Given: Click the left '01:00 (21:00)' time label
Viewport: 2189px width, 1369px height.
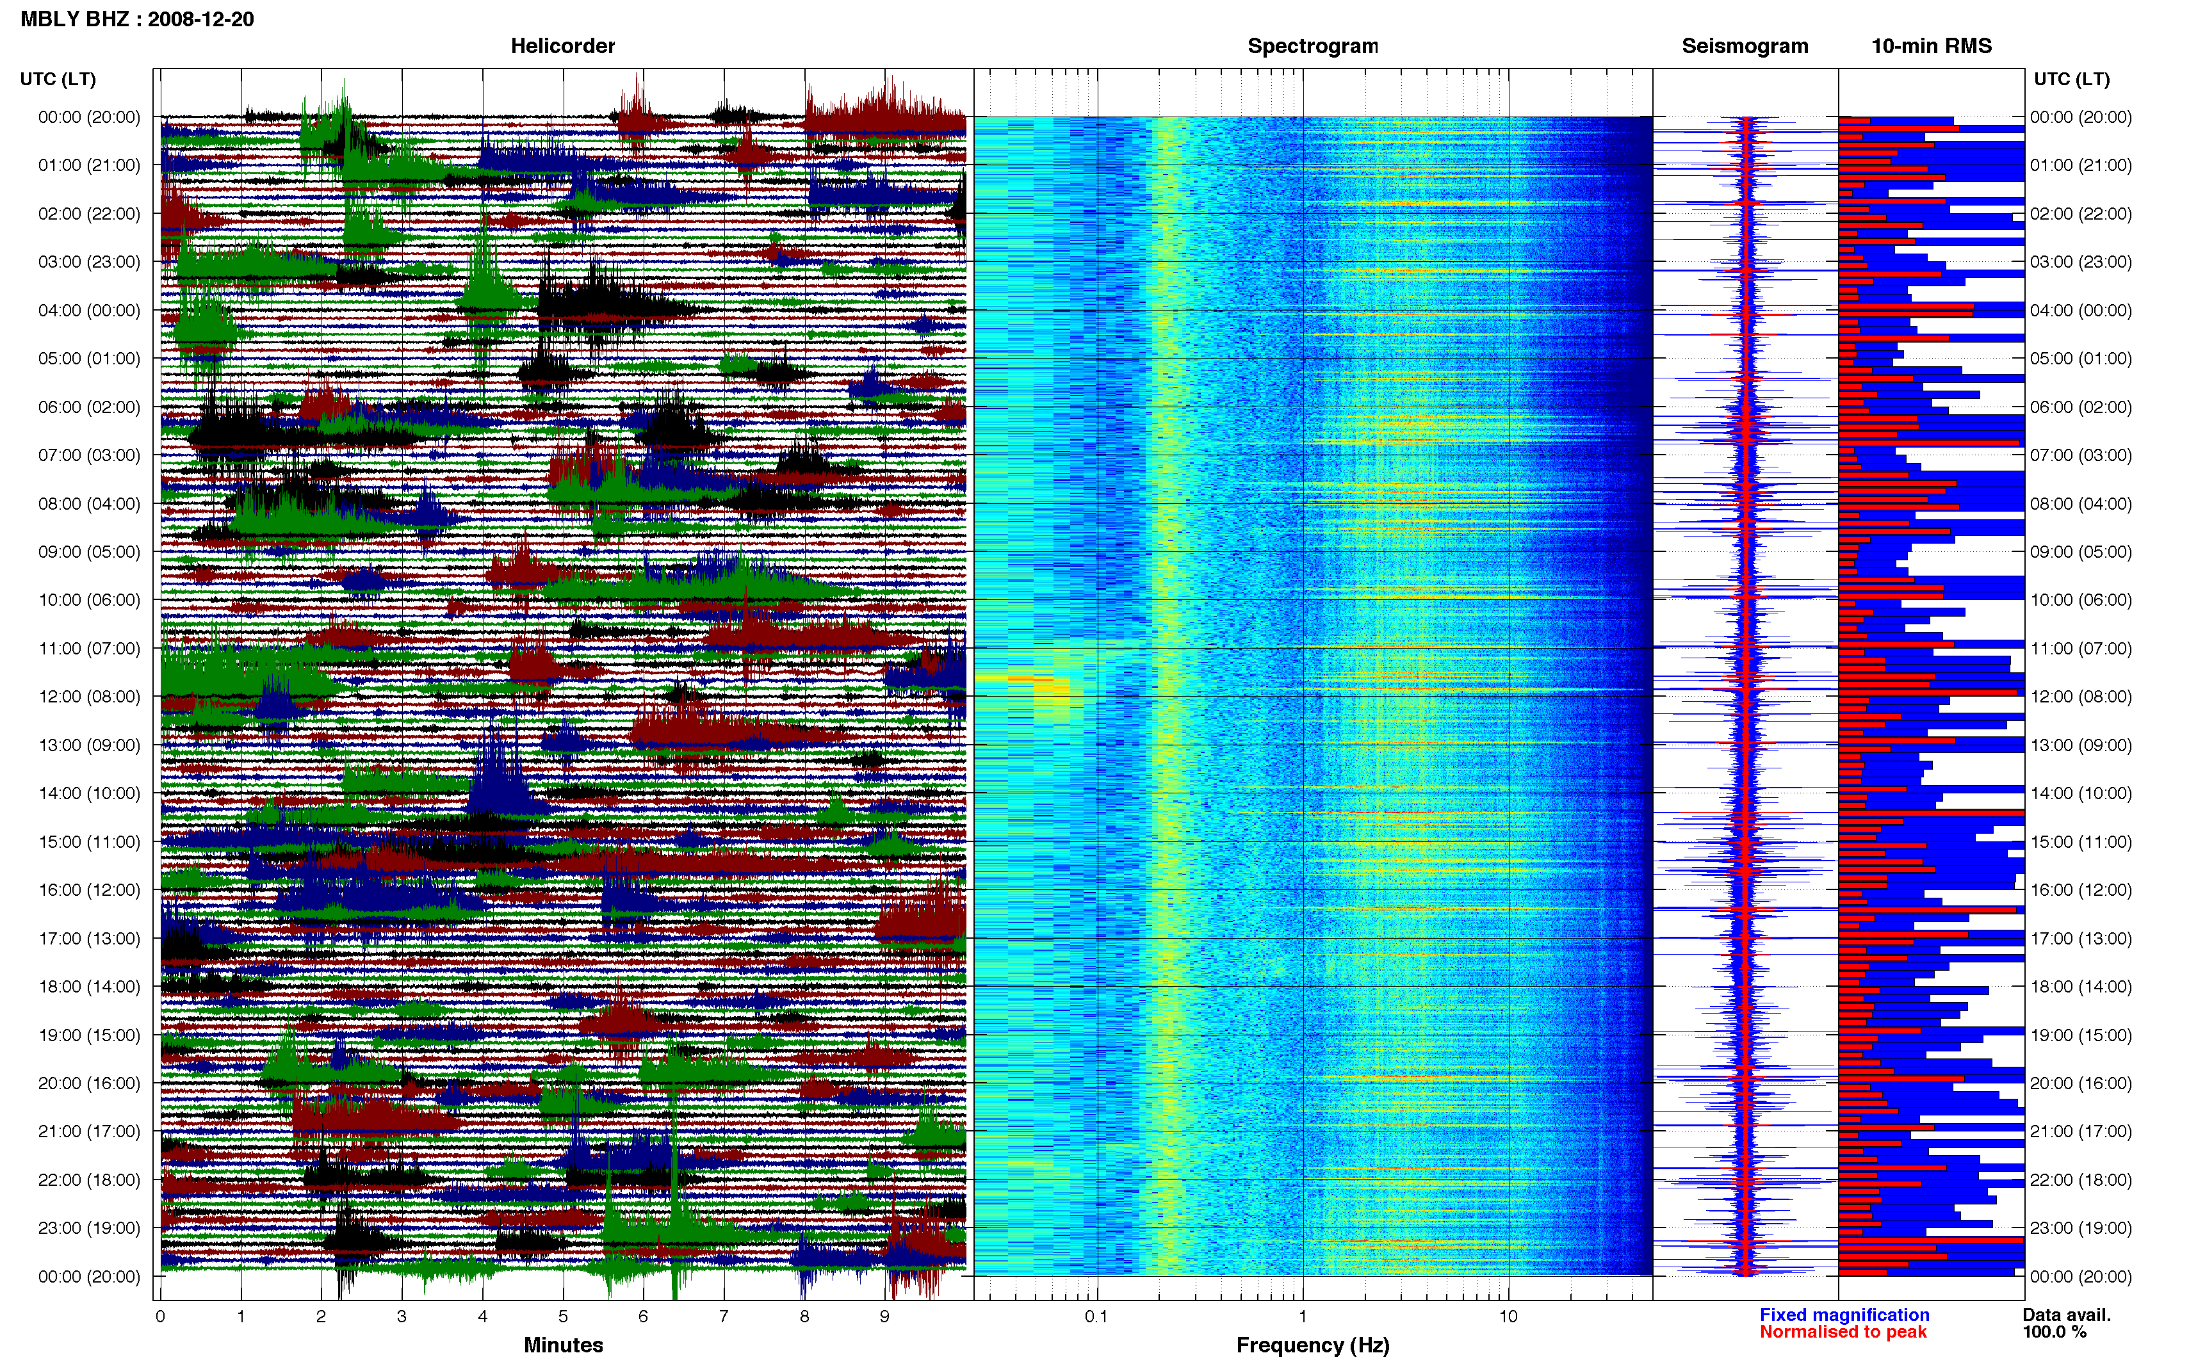Looking at the screenshot, I should [89, 165].
